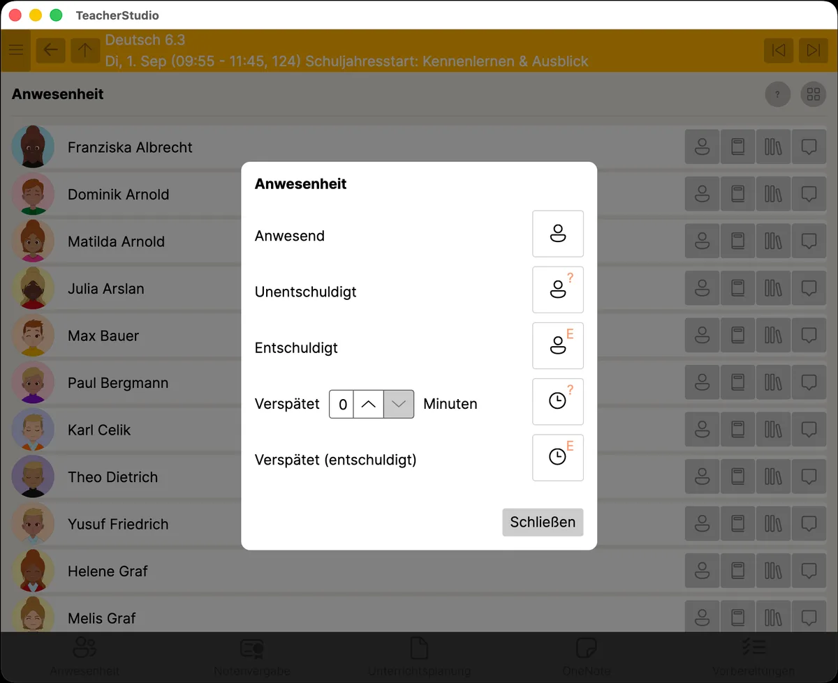Switch to the Anwesenheit bottom tab
This screenshot has height=683, width=838.
[84, 657]
